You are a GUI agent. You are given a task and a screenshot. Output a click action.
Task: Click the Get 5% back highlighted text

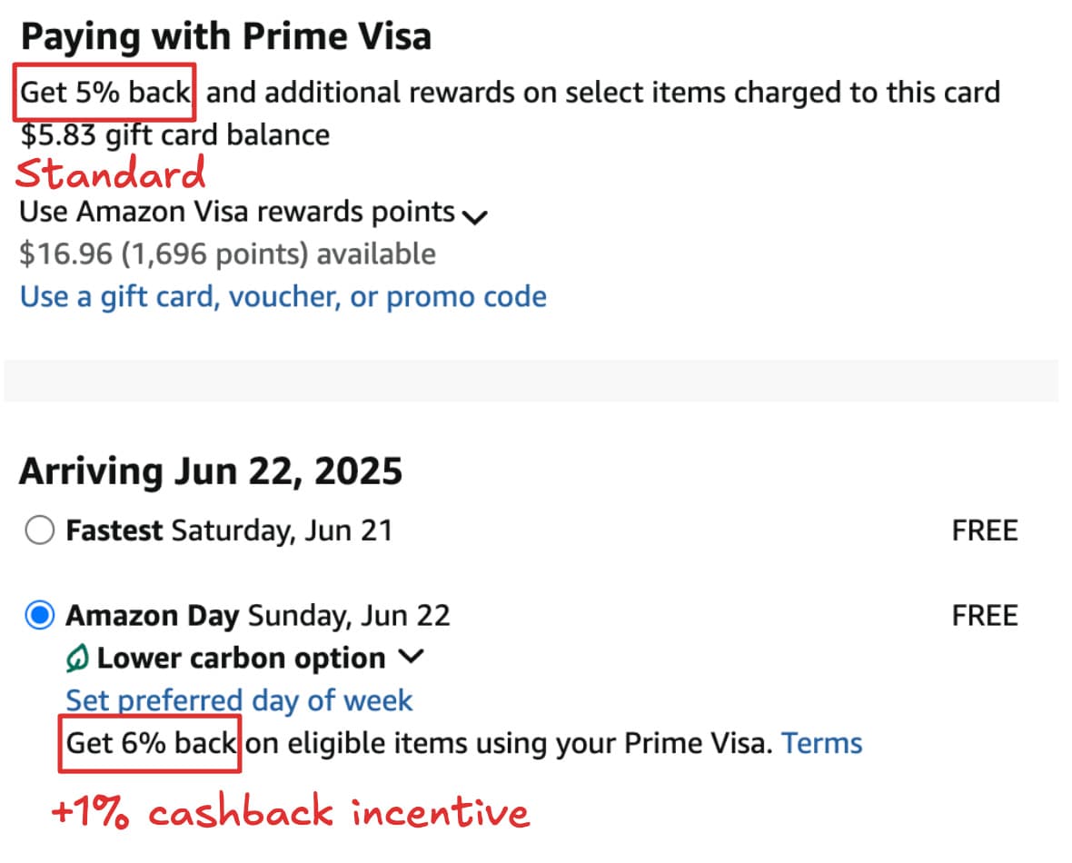(x=105, y=93)
